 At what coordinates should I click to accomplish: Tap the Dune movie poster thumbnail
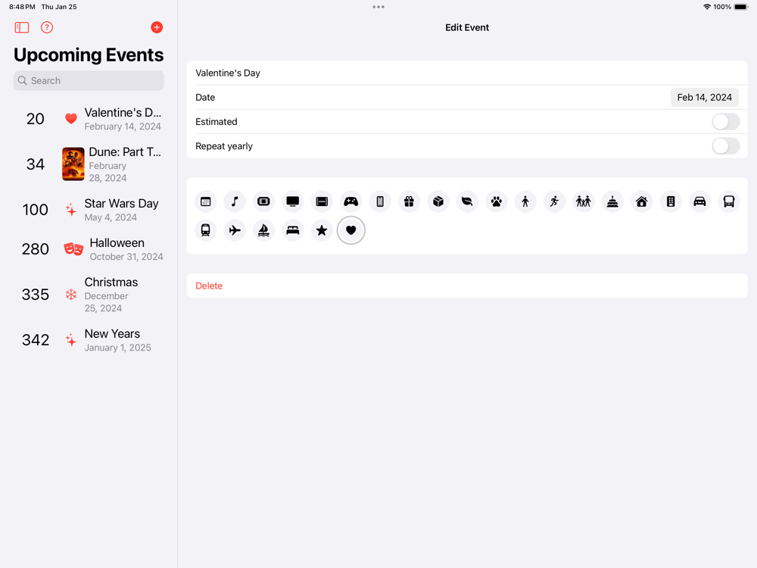pos(73,164)
